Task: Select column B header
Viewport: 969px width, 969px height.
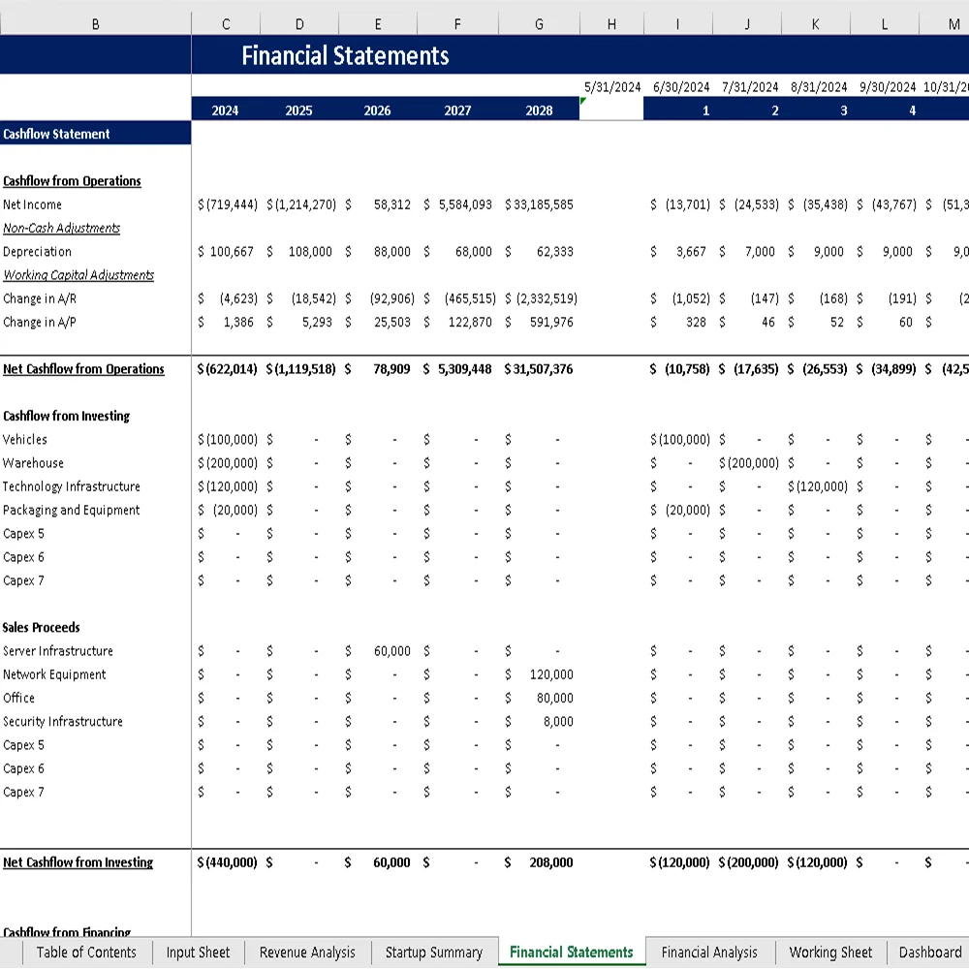Action: (x=94, y=23)
